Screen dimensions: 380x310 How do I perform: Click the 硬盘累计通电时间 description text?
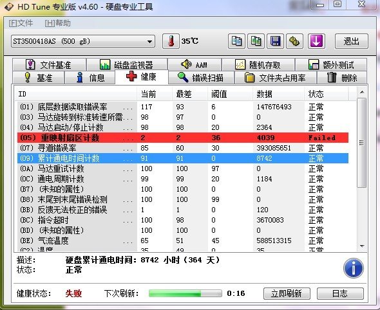click(142, 260)
